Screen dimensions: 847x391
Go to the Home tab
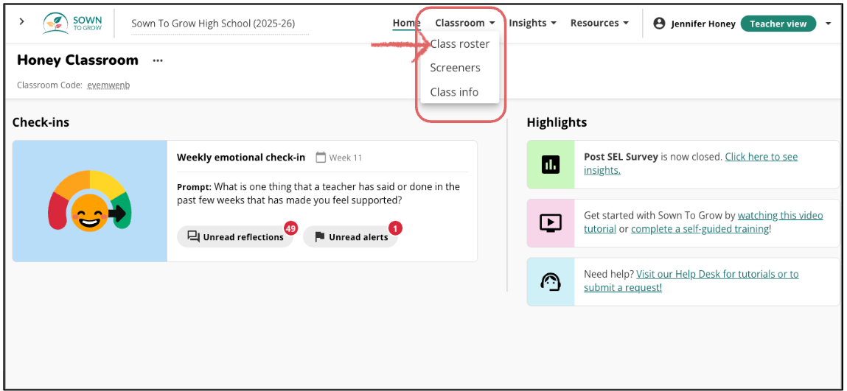tap(406, 23)
